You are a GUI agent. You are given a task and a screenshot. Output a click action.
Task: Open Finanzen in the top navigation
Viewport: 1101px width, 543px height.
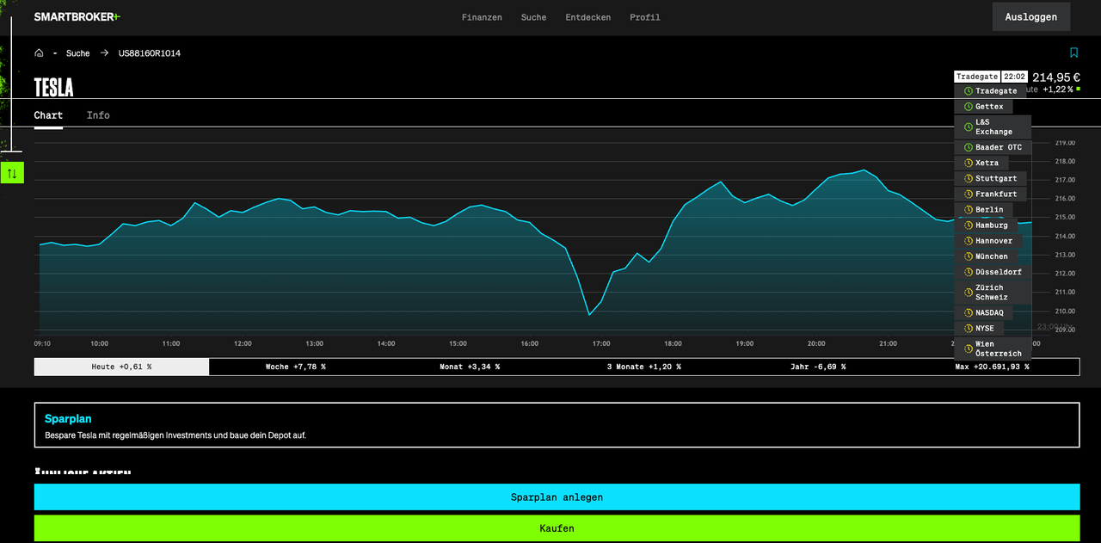482,17
